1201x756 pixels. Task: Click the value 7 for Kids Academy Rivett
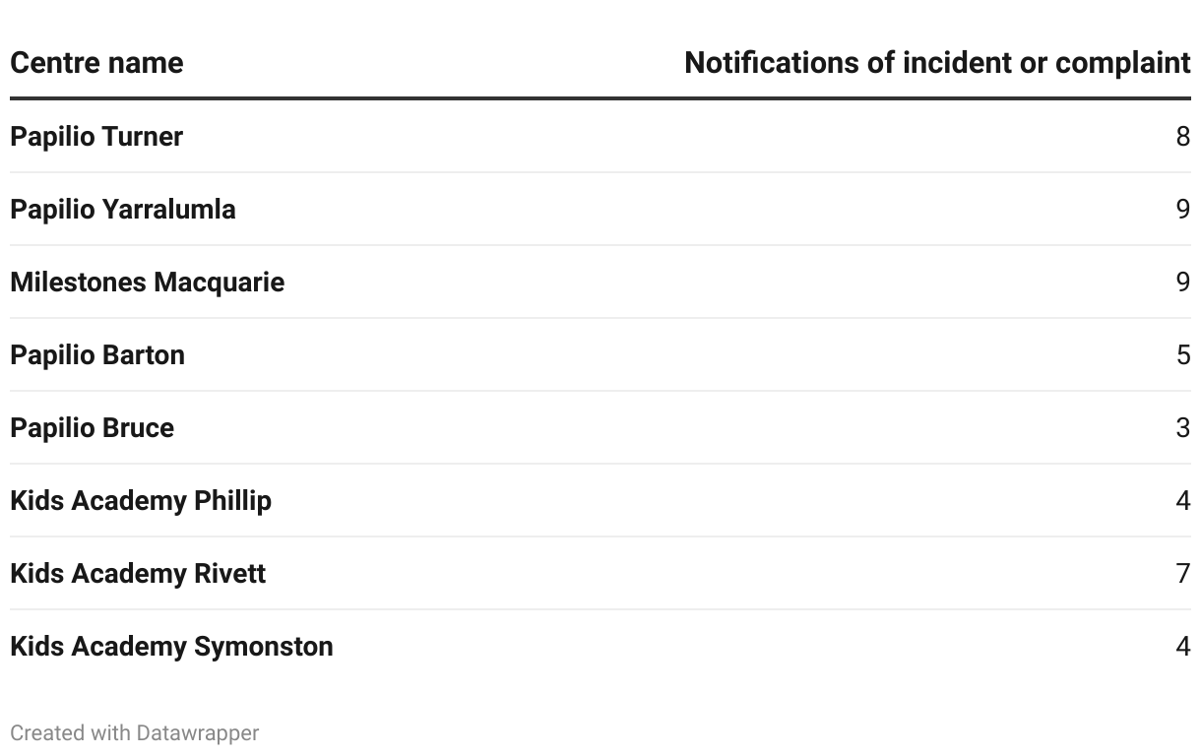1182,573
